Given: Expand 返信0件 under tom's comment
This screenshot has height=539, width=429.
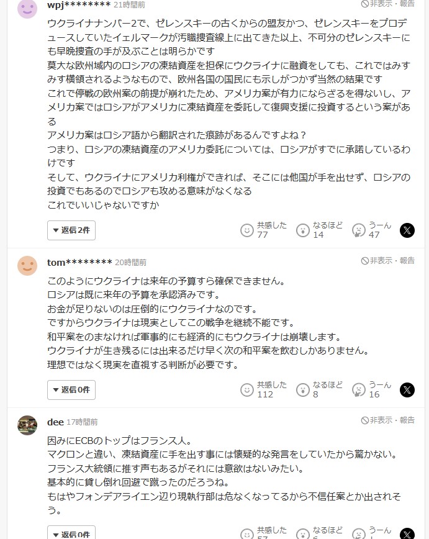Looking at the screenshot, I should click(71, 390).
